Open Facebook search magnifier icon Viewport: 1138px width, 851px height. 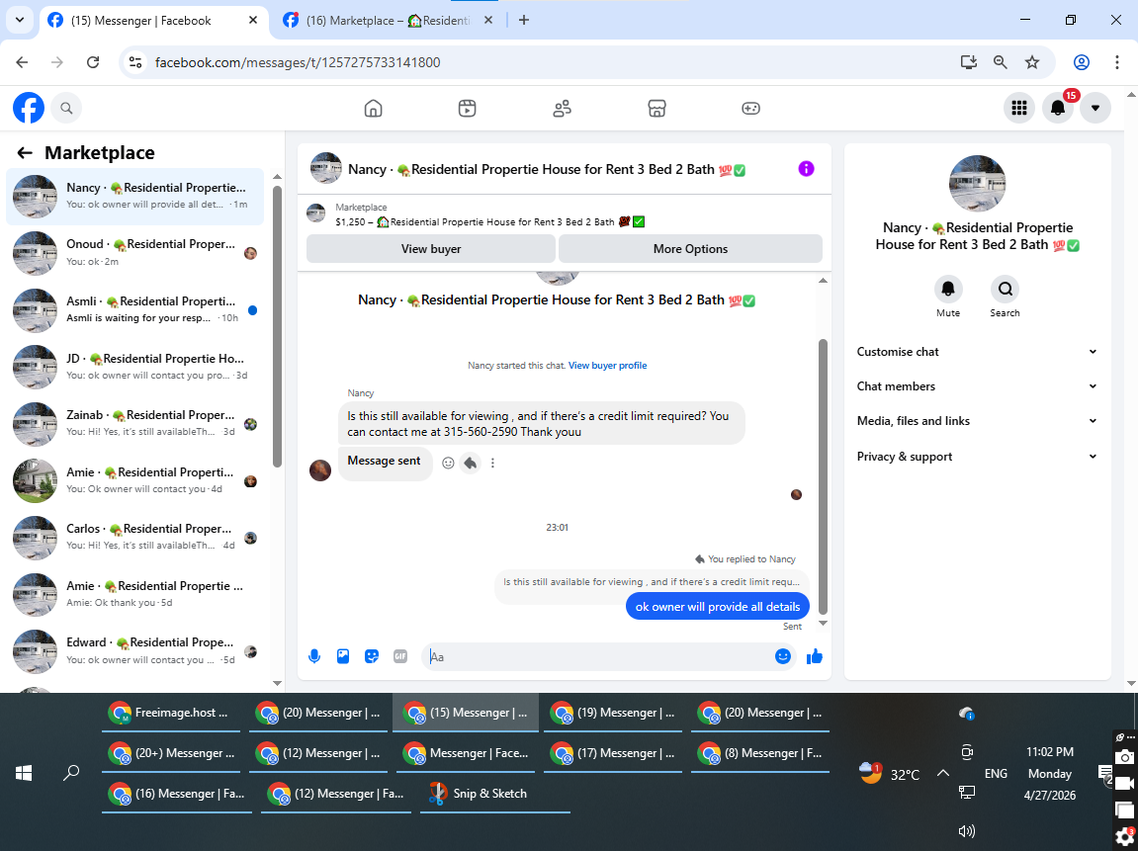coord(66,108)
